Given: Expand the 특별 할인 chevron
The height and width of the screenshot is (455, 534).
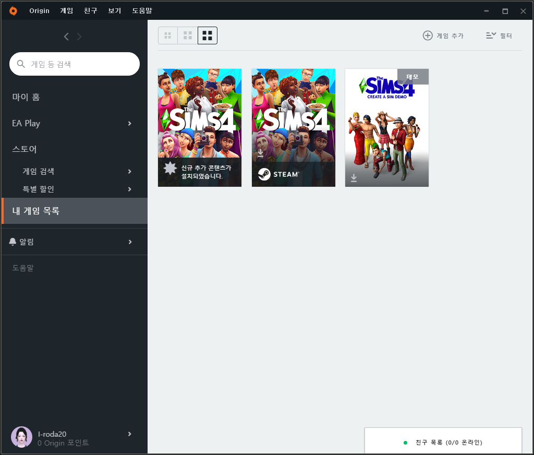Looking at the screenshot, I should tap(130, 189).
